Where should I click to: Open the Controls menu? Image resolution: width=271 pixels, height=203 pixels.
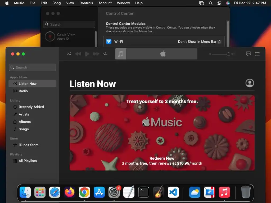click(x=86, y=3)
